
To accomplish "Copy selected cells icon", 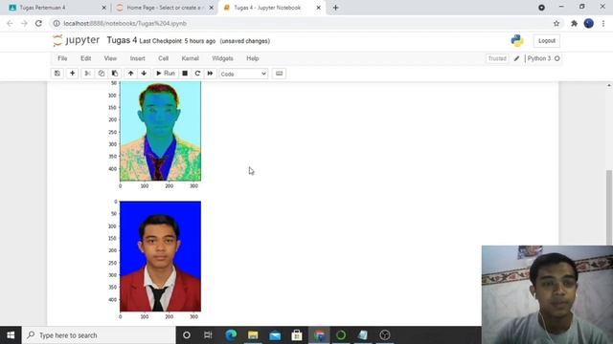I will [x=102, y=74].
